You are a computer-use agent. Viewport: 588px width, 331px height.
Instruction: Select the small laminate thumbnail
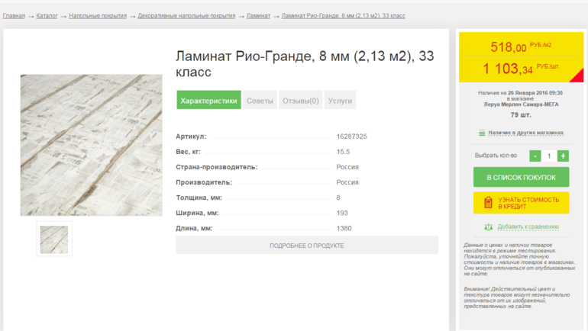click(54, 239)
